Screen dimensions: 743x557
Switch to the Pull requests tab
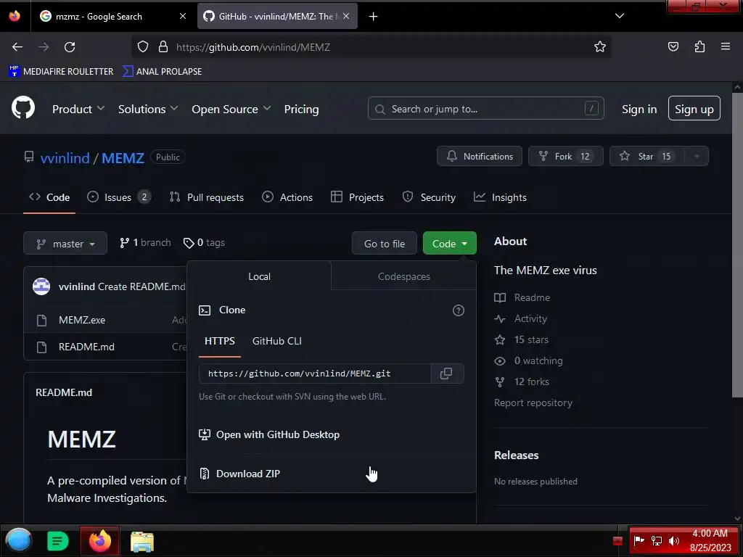207,197
